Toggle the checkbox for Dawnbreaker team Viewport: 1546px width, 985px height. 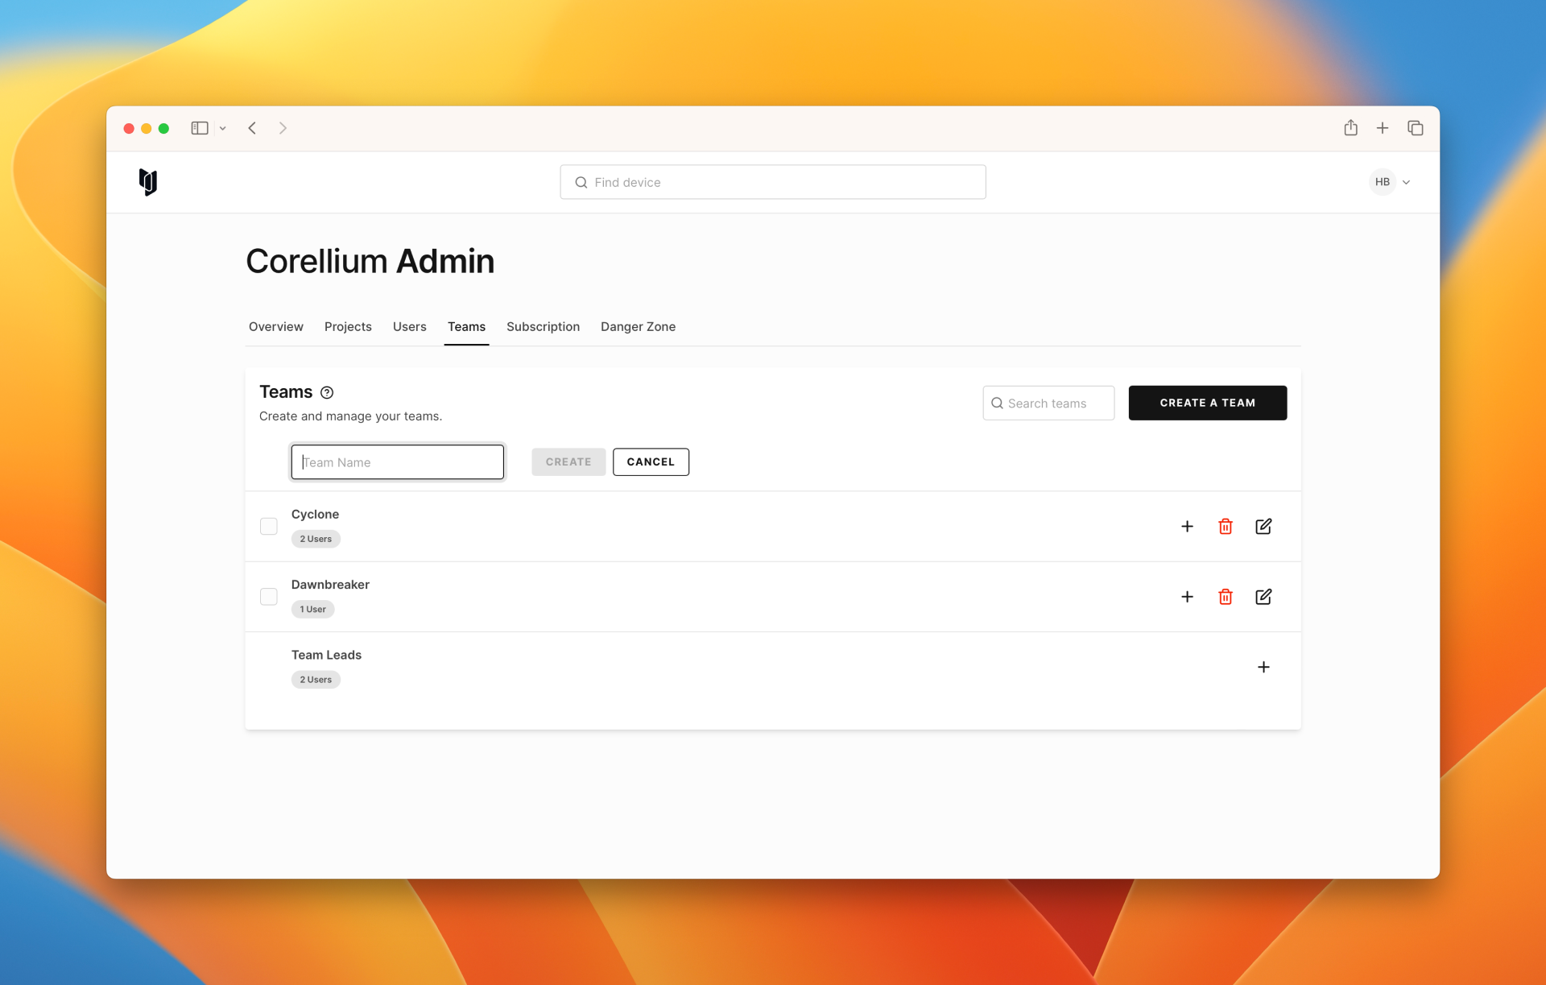tap(268, 595)
